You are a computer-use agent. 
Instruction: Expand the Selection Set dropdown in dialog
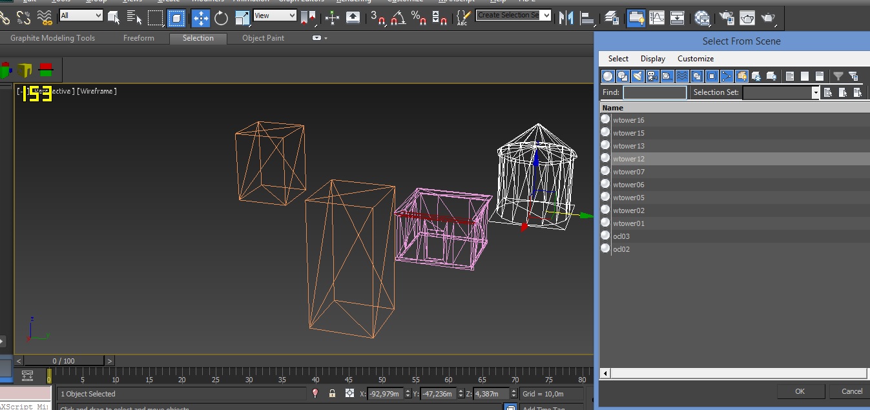815,92
